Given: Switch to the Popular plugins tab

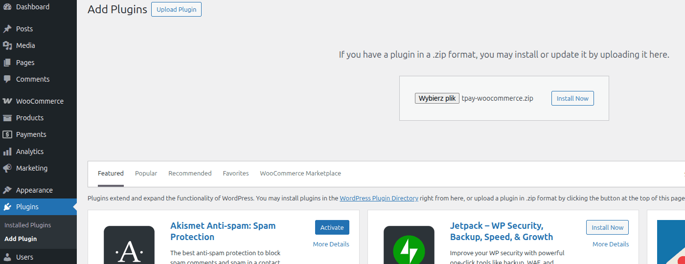Looking at the screenshot, I should [x=146, y=174].
